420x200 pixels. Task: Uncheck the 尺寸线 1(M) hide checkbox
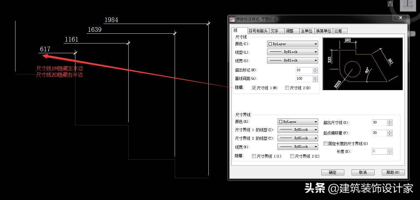click(x=254, y=88)
